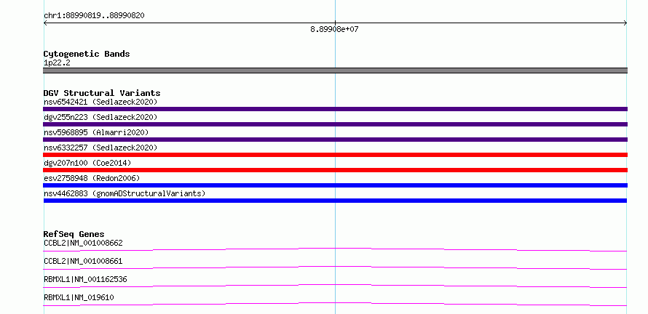Open variant nsv4462883 (gnomADStructuralVariants) label

(x=125, y=193)
